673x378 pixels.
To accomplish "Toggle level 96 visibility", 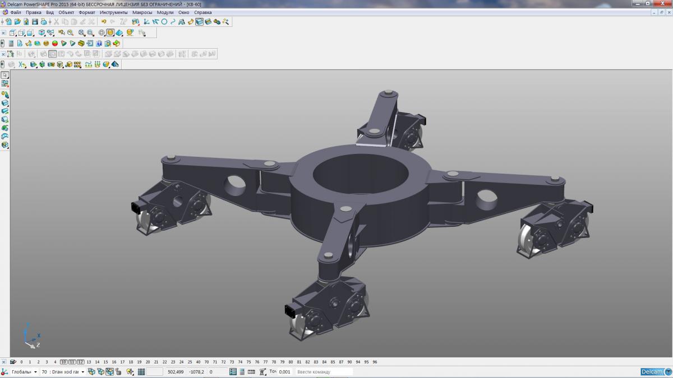I will [x=374, y=362].
